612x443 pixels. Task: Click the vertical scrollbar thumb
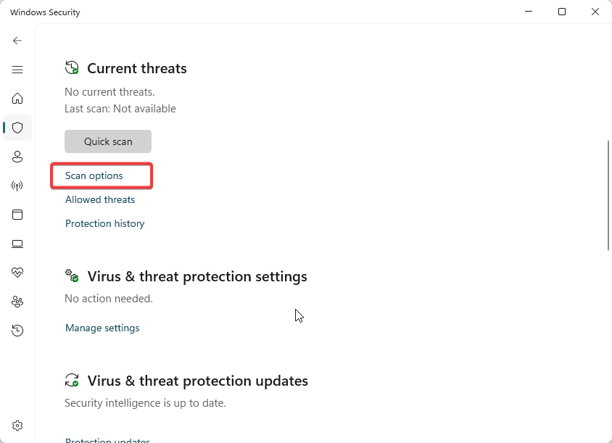point(608,196)
